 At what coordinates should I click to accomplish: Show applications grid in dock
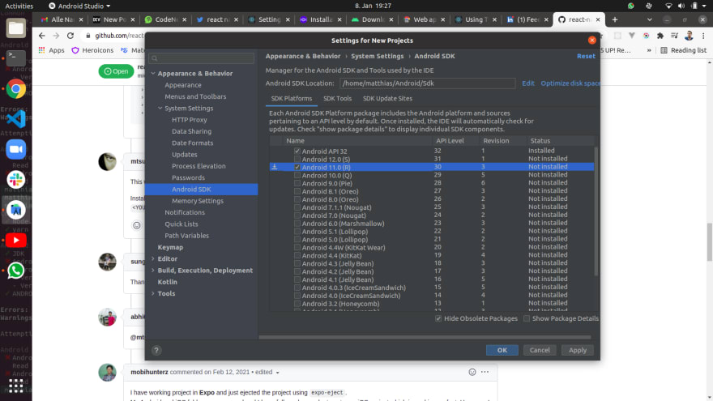tap(16, 386)
